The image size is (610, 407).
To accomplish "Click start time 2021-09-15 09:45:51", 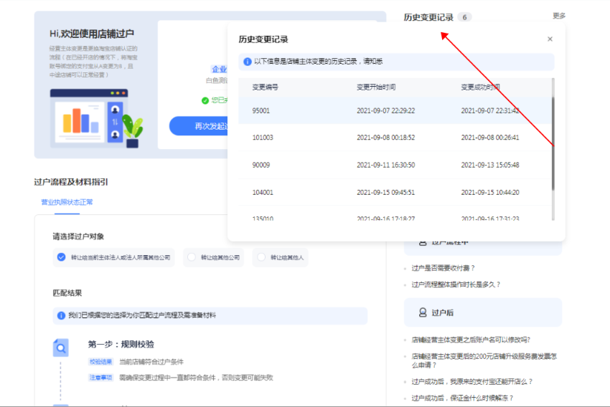I will coord(385,192).
